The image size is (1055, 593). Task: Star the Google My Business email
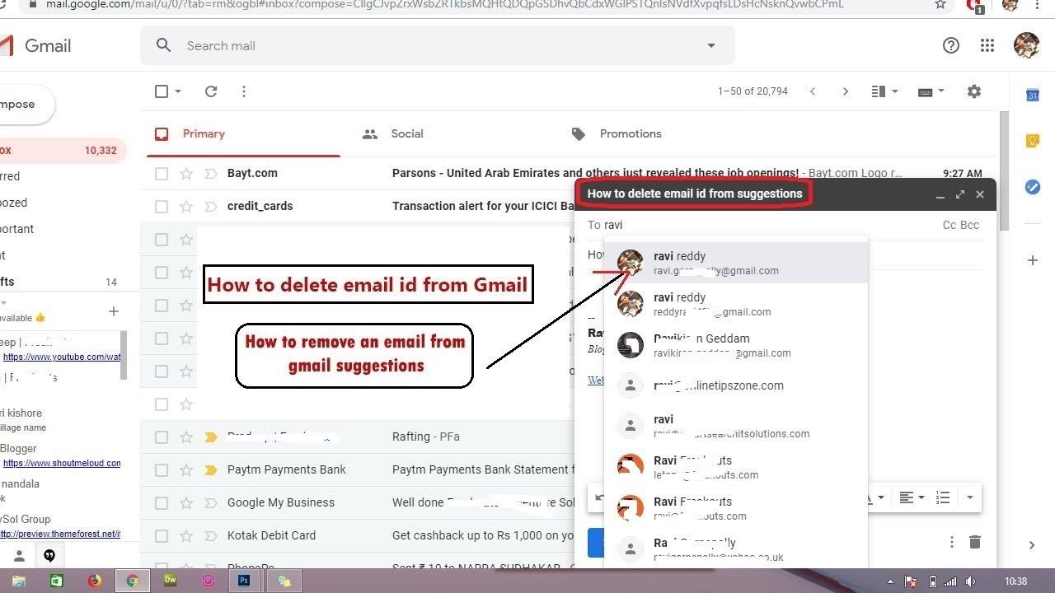(x=186, y=503)
